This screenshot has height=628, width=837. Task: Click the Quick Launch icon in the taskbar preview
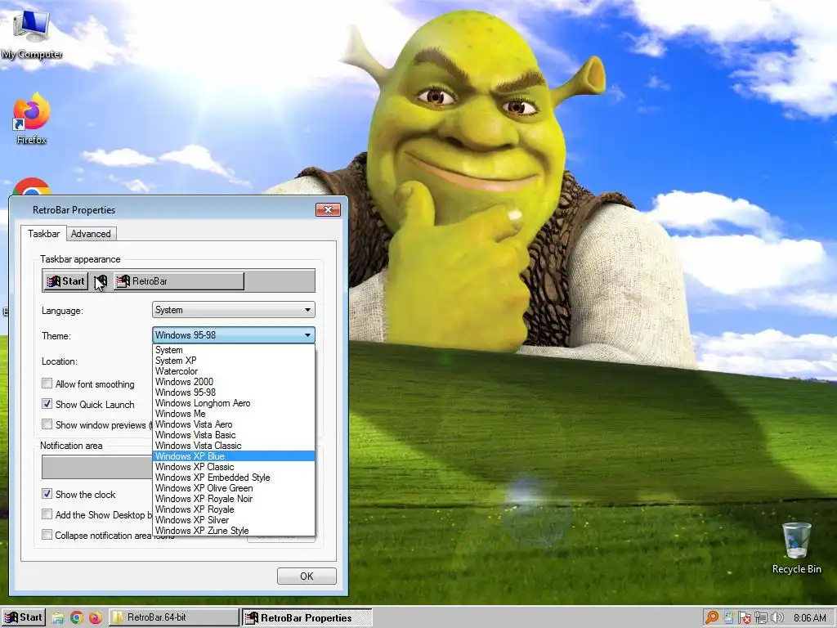pos(101,281)
